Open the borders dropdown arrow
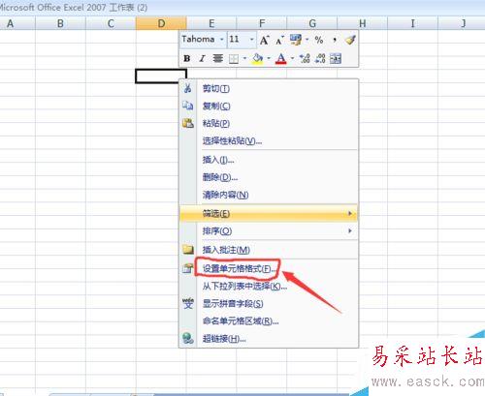The height and width of the screenshot is (396, 485). [x=244, y=58]
